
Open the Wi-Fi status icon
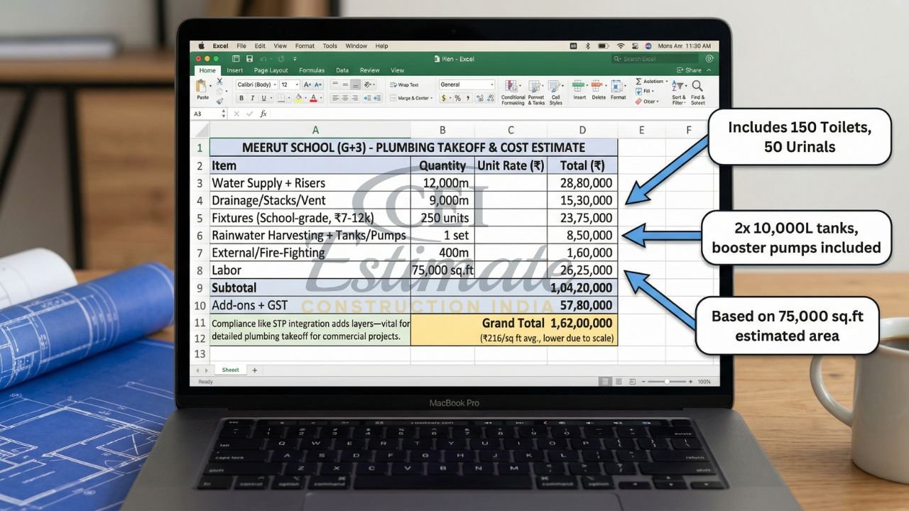(x=620, y=46)
